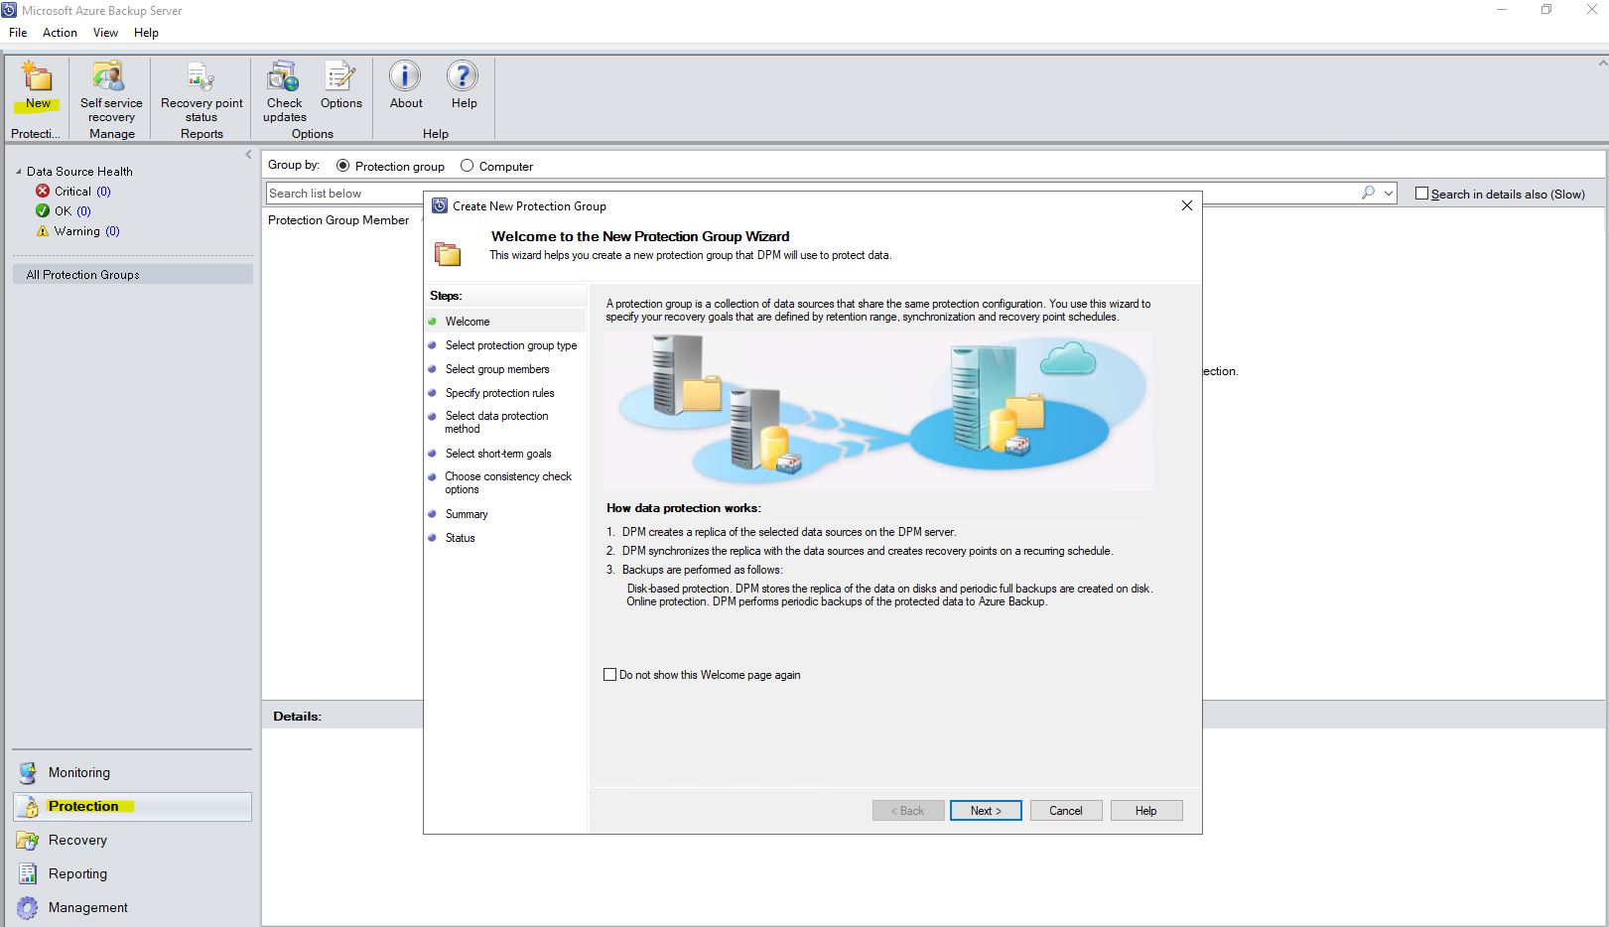Click the Search list below field
The height and width of the screenshot is (927, 1609).
coord(812,193)
